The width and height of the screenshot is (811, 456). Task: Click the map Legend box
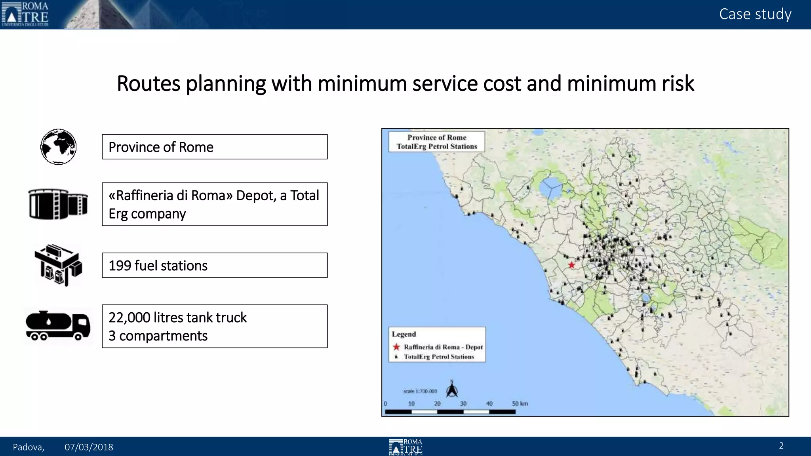437,344
